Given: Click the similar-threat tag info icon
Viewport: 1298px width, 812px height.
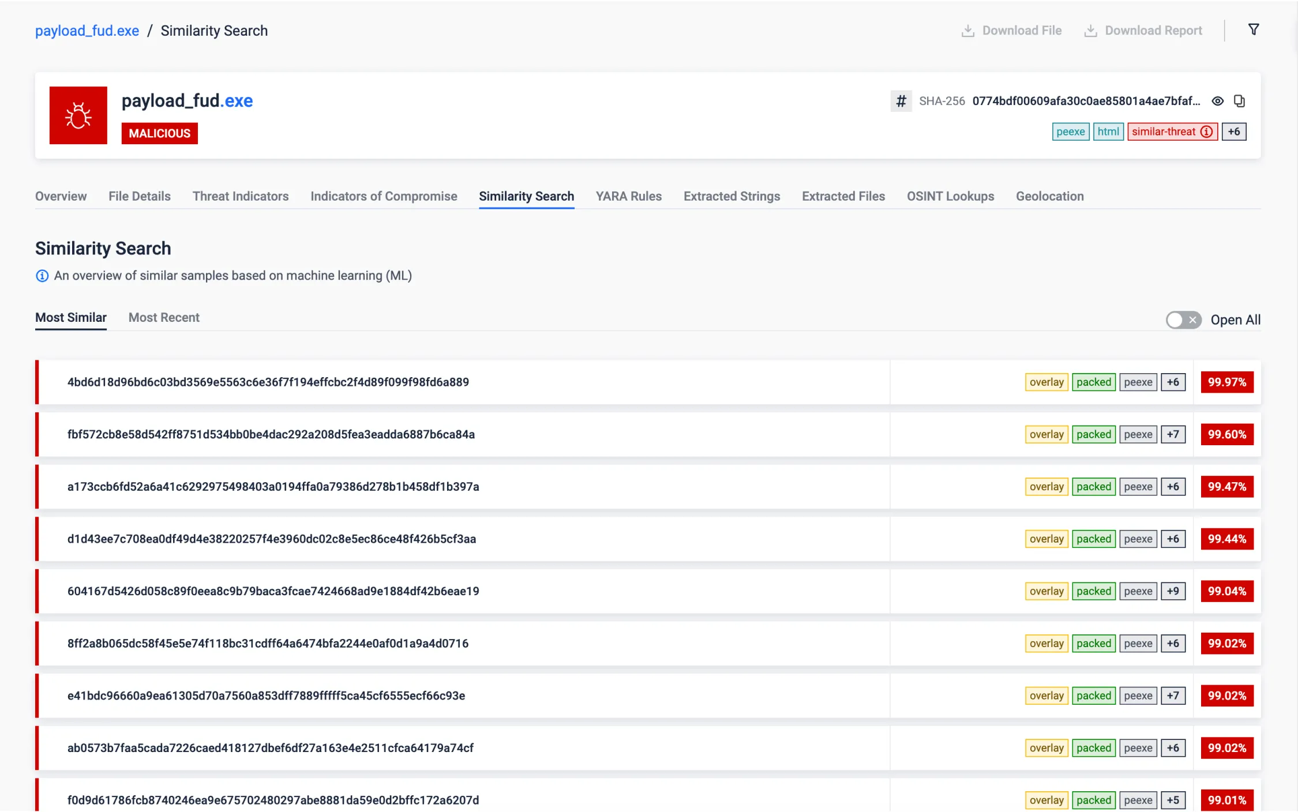Looking at the screenshot, I should point(1206,131).
